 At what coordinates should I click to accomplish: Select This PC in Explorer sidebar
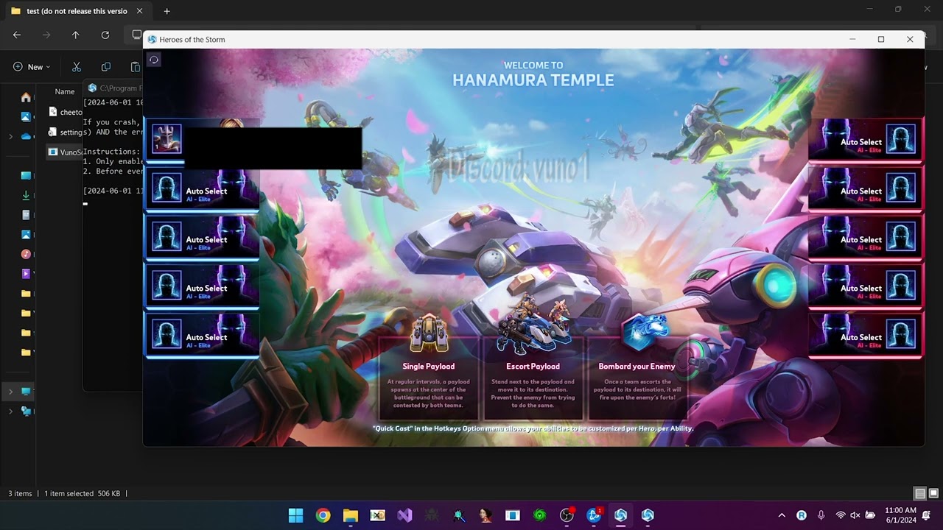[27, 392]
